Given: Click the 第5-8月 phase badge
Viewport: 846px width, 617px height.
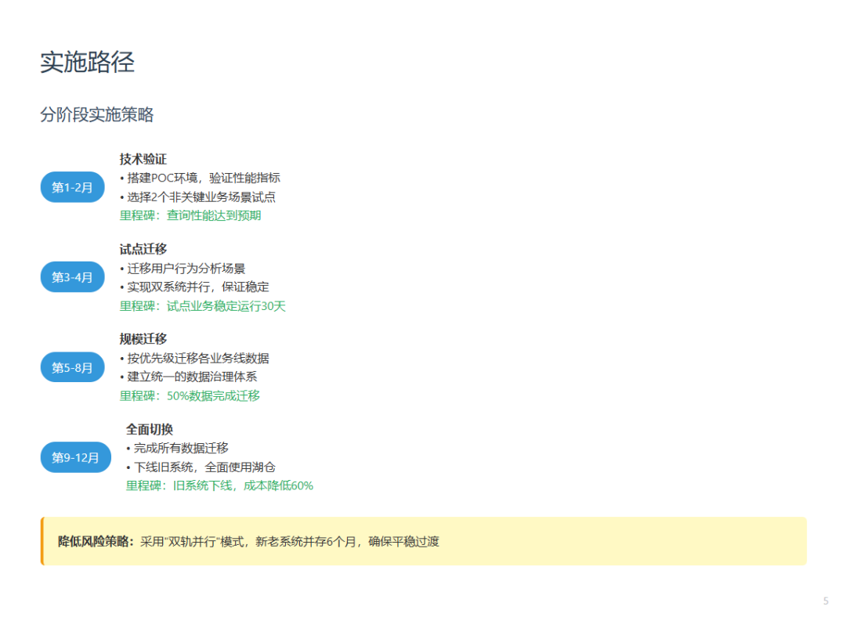Looking at the screenshot, I should coord(72,367).
